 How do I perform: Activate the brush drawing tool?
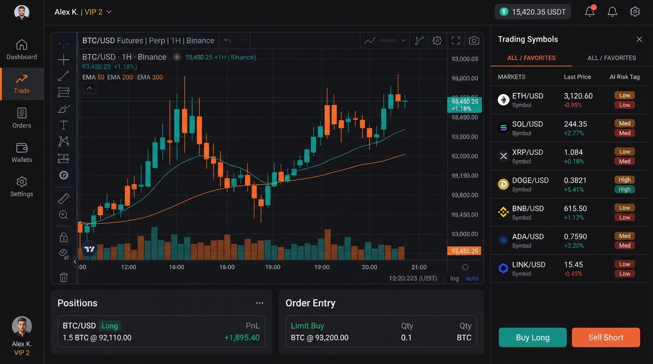(64, 109)
